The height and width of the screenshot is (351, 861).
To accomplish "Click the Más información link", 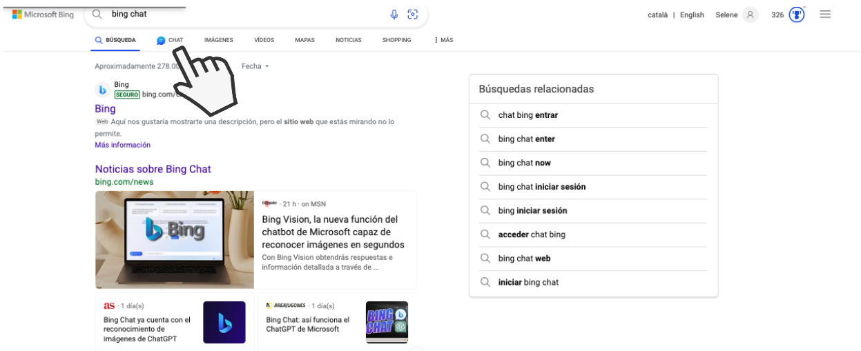I will pos(123,145).
